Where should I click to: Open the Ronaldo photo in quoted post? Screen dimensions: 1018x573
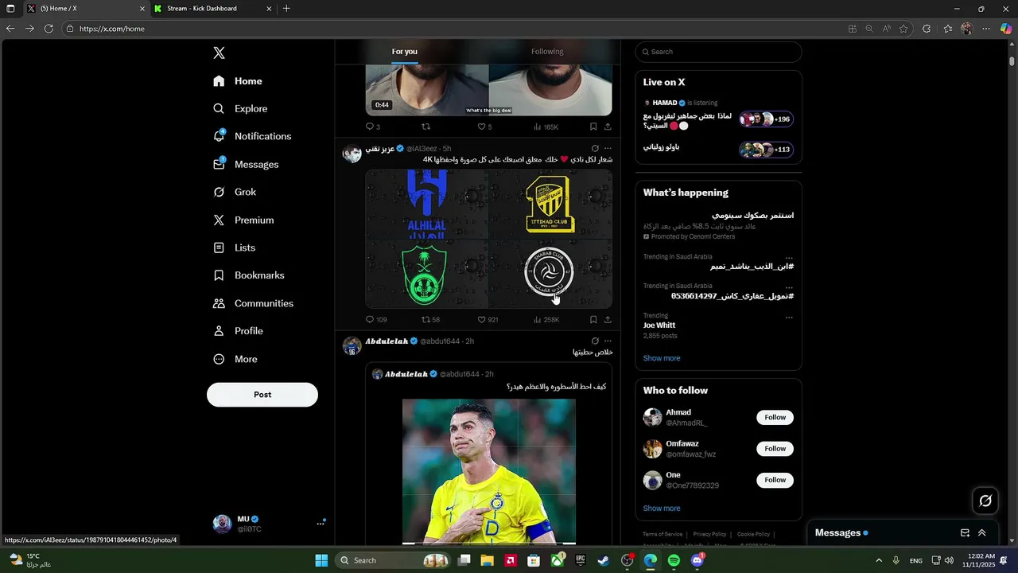click(488, 471)
